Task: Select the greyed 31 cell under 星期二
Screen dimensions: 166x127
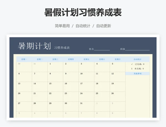Action: pos(40,67)
